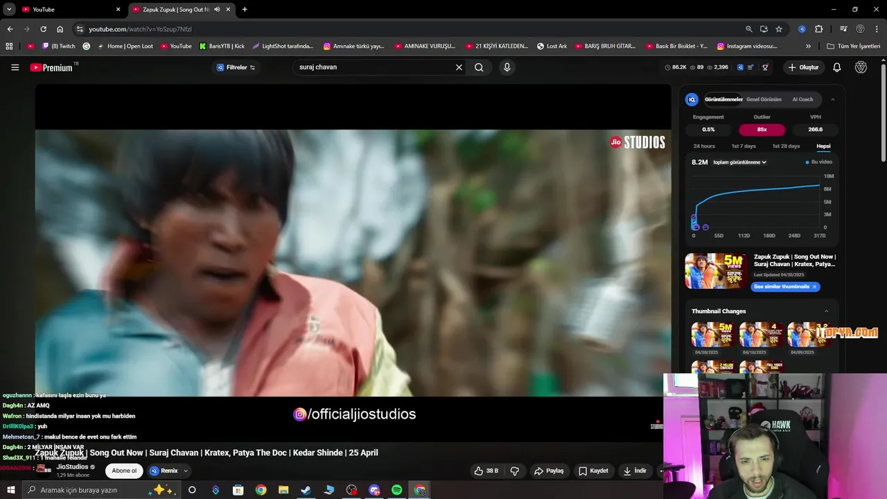Open the account avatar menu
Image resolution: width=887 pixels, height=499 pixels.
[861, 67]
